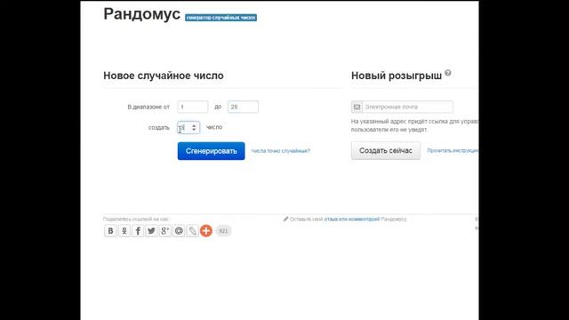Click the Поделитесь ссылкой на нас text

point(136,220)
